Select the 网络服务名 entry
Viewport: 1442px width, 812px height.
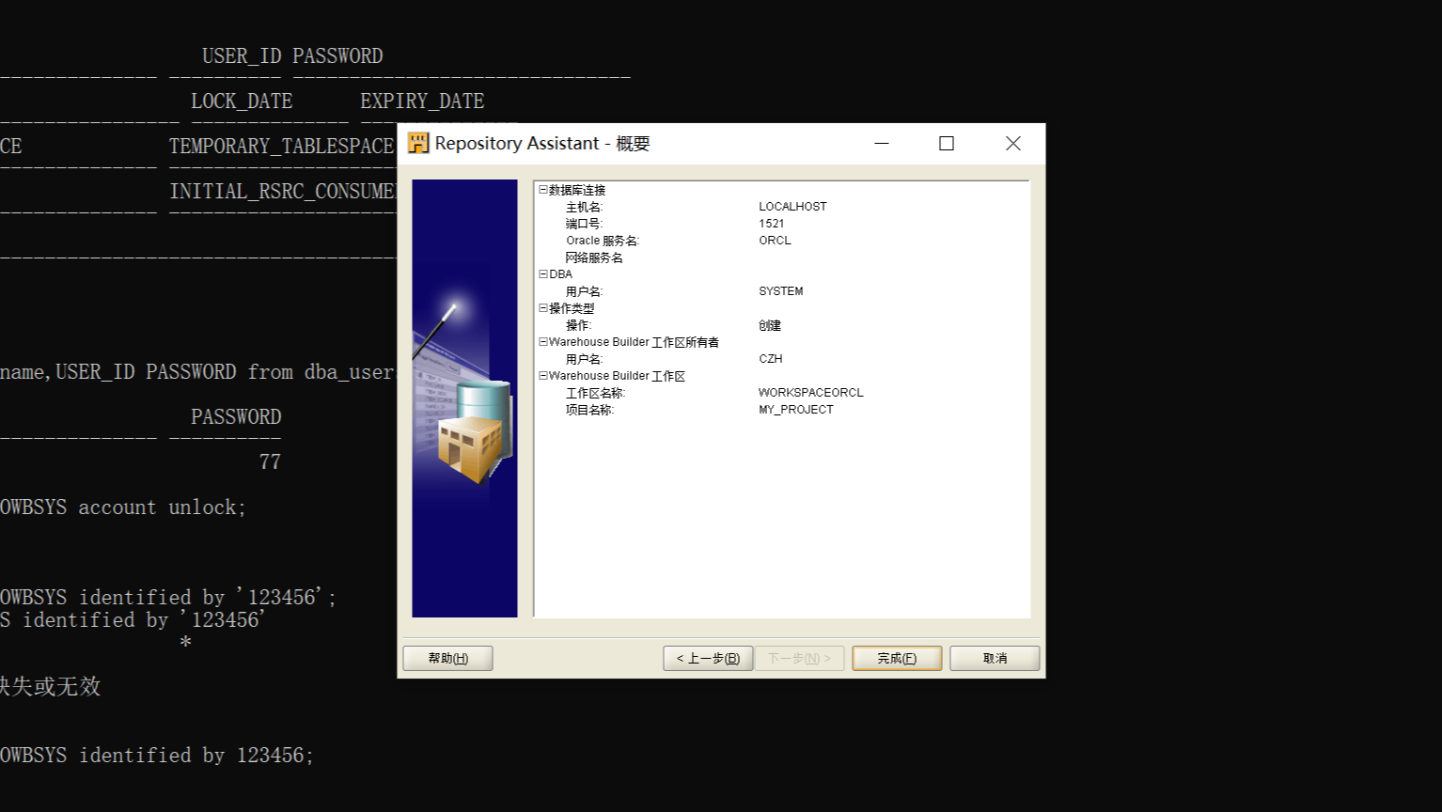click(x=595, y=257)
